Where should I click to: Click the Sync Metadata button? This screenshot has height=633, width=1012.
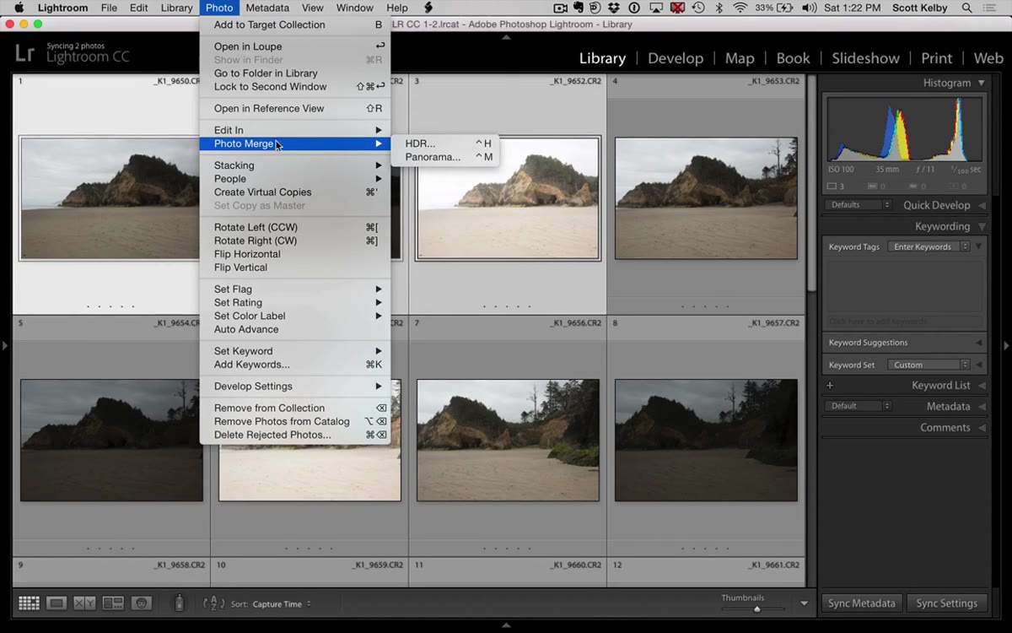pos(862,603)
